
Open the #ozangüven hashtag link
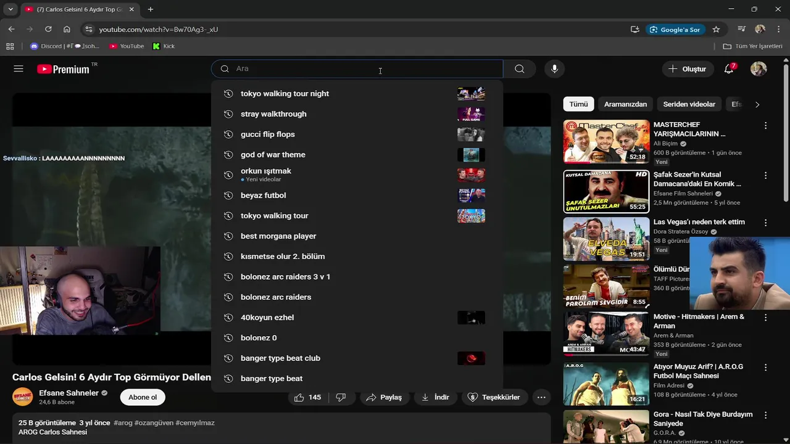click(x=154, y=423)
